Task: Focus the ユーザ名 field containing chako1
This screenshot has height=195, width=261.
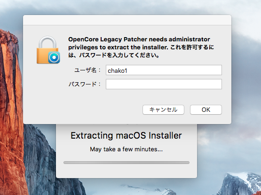Action: [x=164, y=70]
